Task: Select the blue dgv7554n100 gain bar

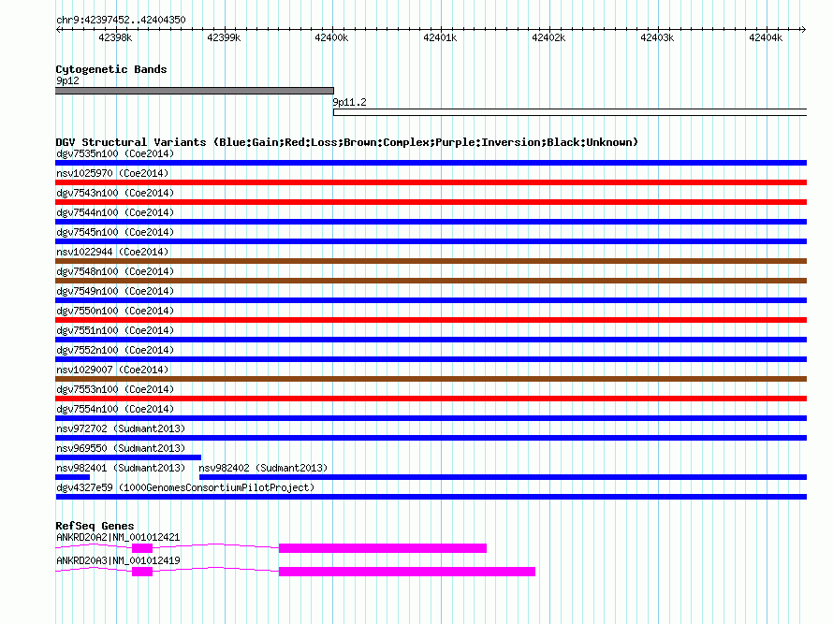Action: pos(431,418)
